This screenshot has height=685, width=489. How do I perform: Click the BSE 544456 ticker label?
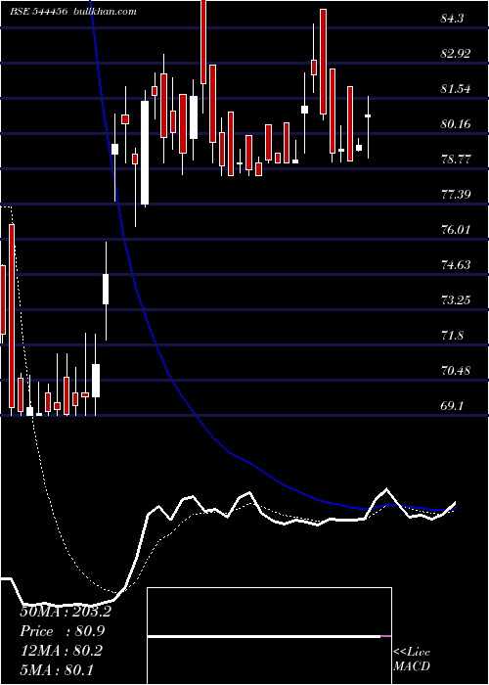pos(38,12)
